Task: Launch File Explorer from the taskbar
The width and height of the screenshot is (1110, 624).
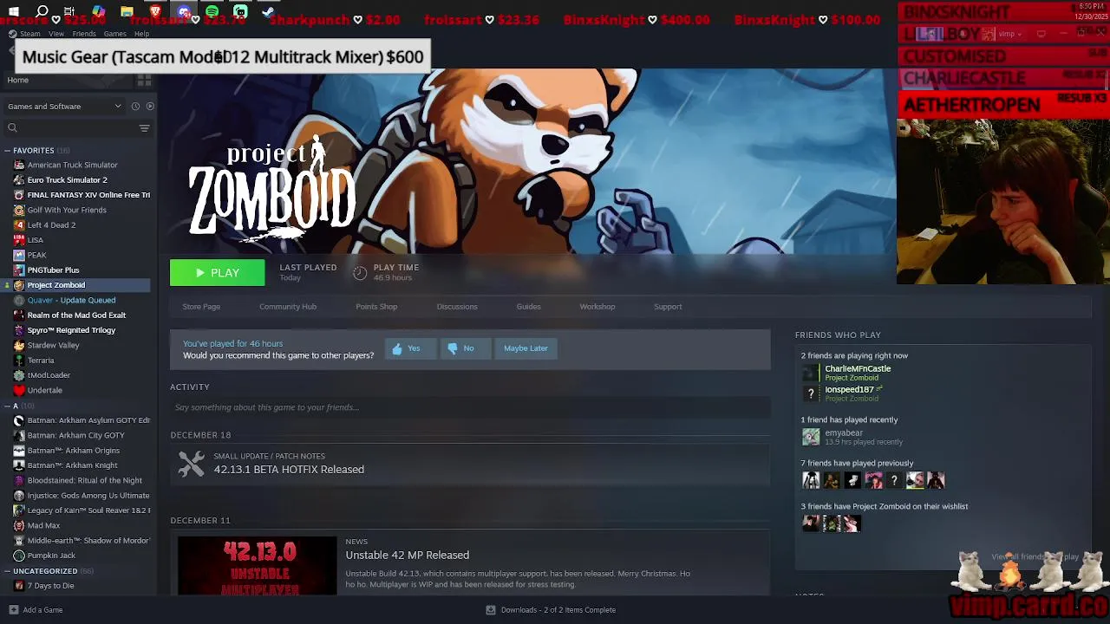Action: tap(127, 11)
